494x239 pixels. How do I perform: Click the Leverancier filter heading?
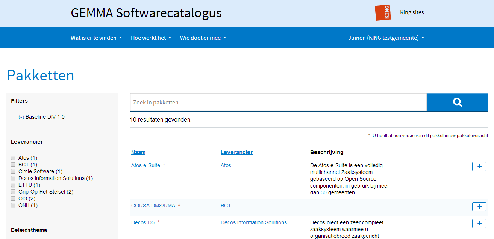27,142
